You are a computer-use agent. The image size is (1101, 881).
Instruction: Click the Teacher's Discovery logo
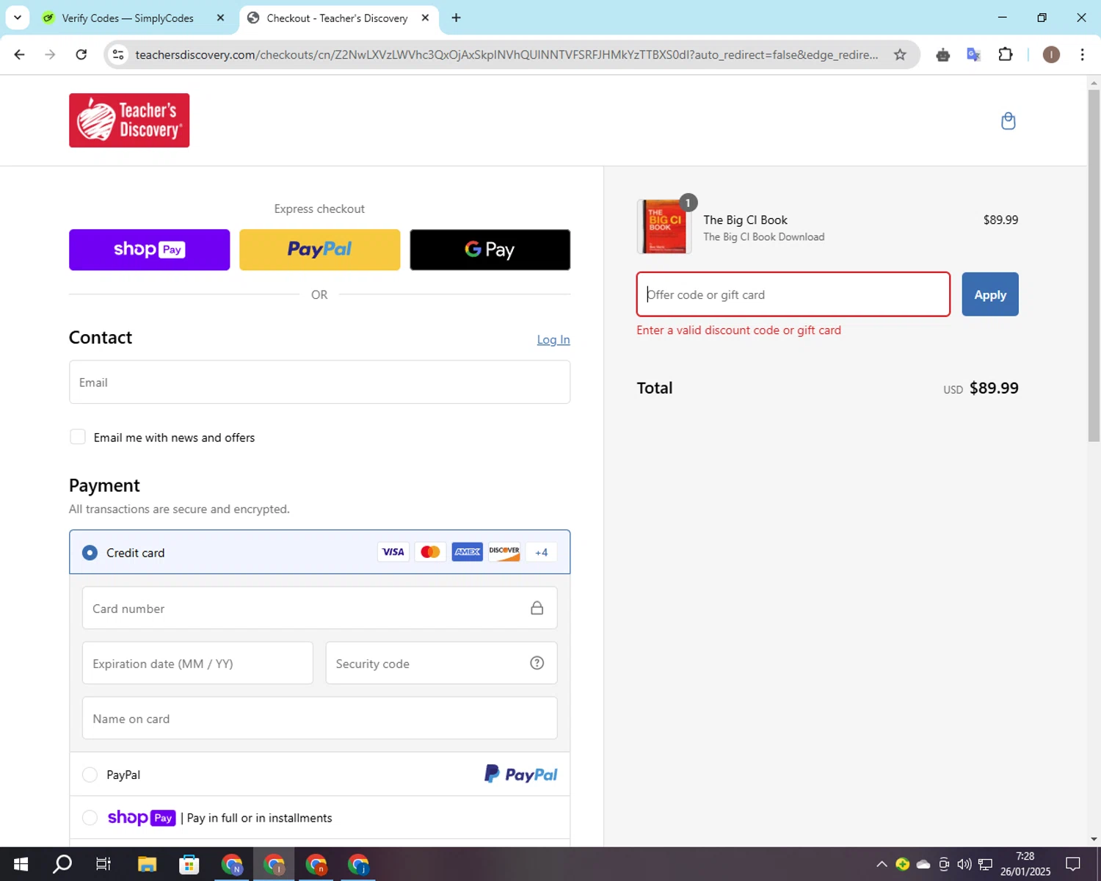point(129,120)
